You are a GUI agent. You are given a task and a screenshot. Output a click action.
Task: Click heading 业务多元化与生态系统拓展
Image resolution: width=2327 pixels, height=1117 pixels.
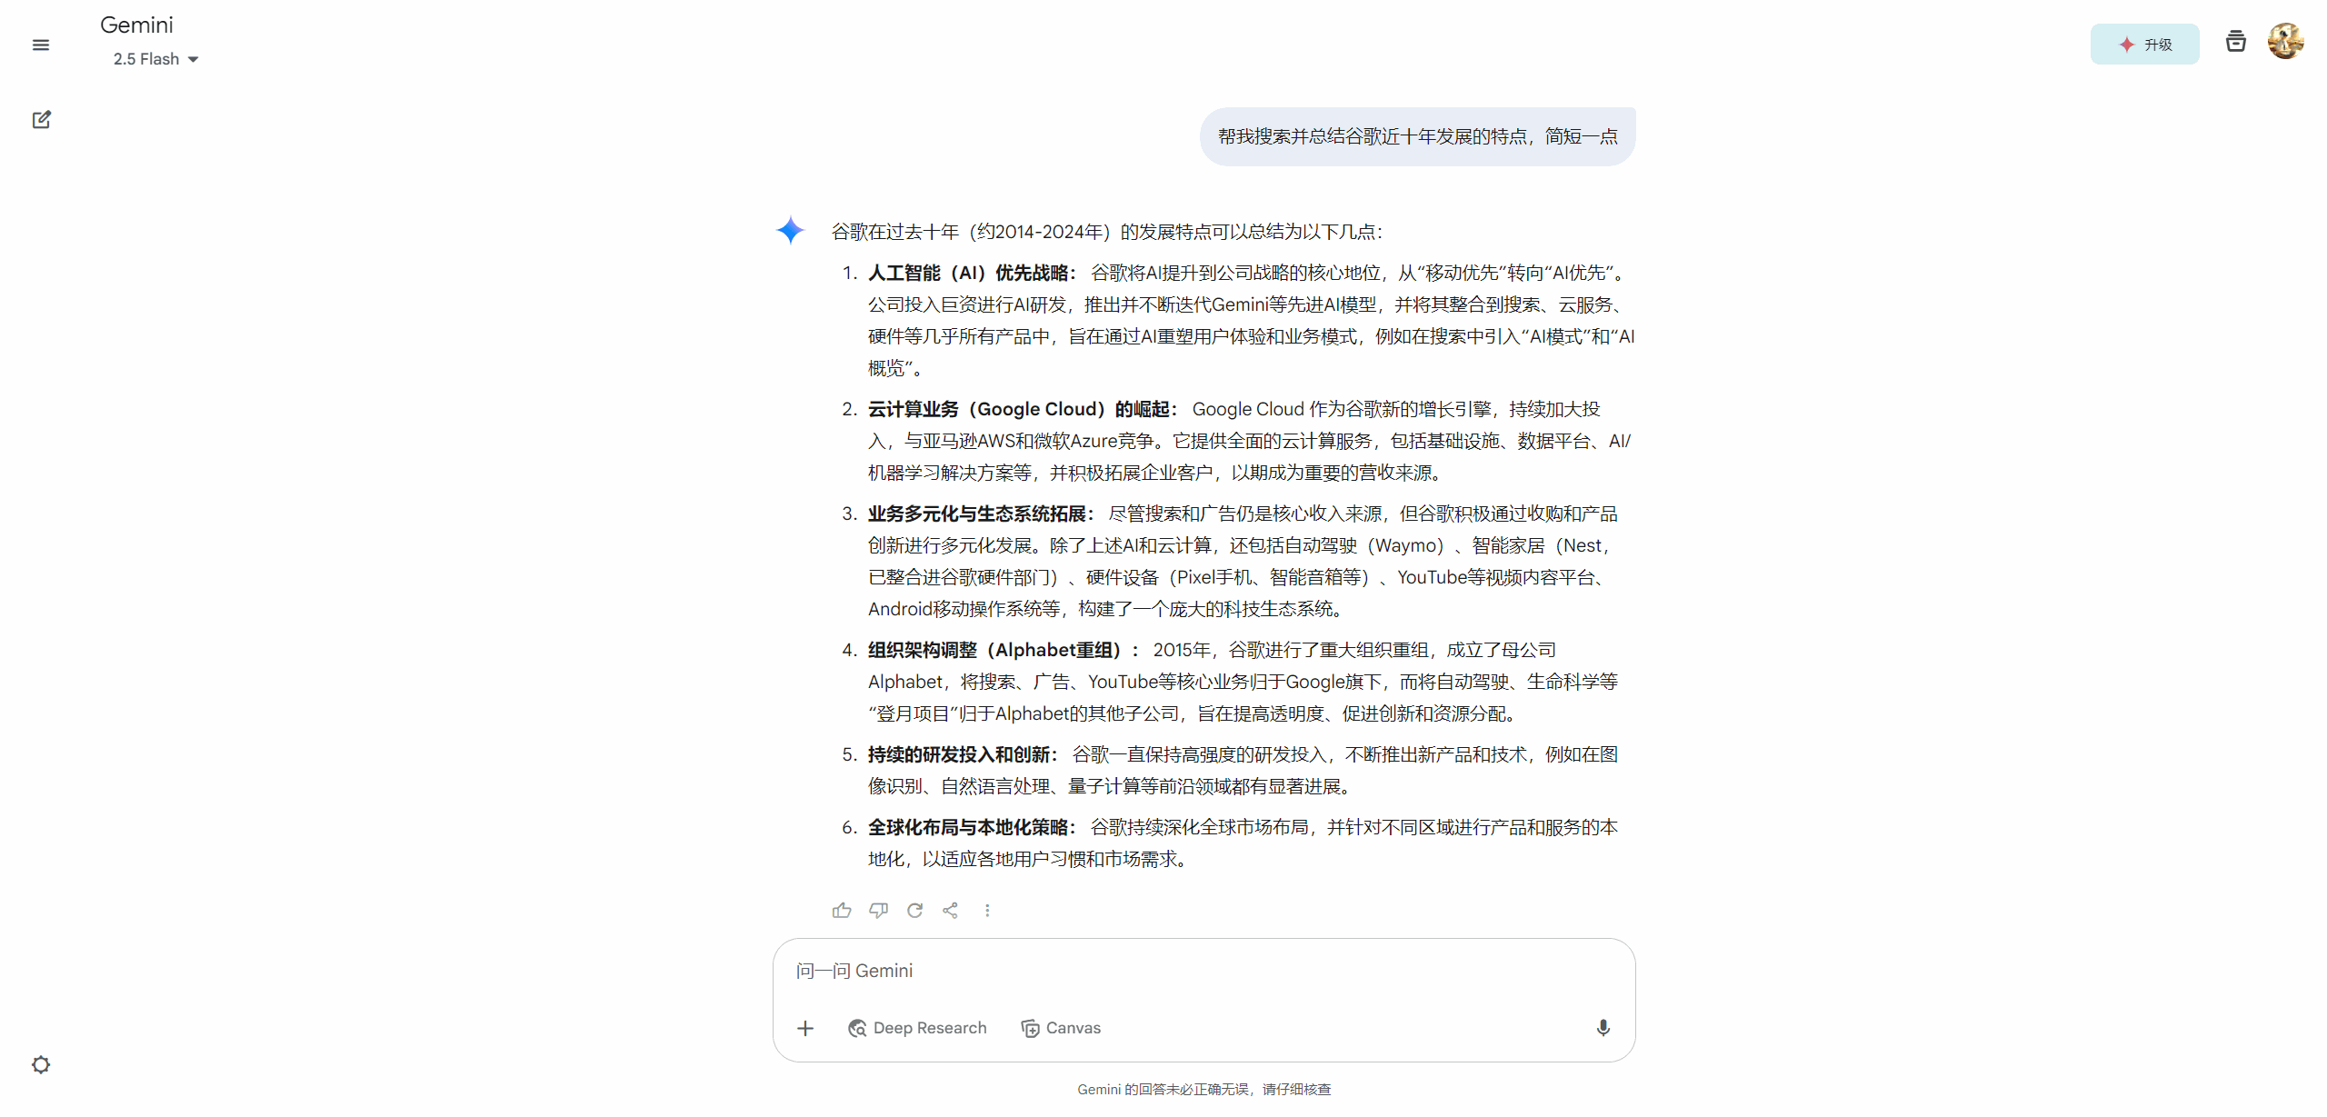(x=981, y=514)
